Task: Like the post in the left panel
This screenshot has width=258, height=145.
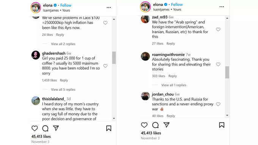Action: pyautogui.click(x=35, y=128)
